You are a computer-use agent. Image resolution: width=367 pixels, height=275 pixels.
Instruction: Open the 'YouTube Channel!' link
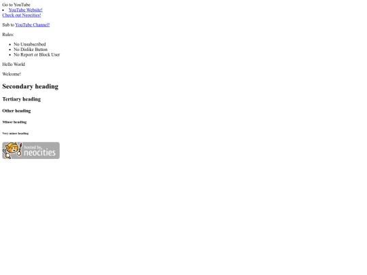33,25
